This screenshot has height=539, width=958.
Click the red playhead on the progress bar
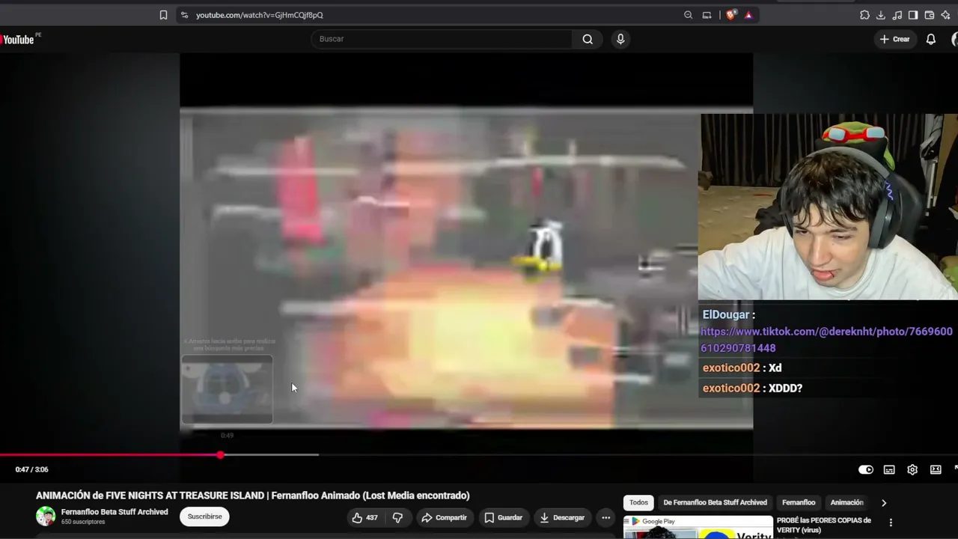click(220, 454)
